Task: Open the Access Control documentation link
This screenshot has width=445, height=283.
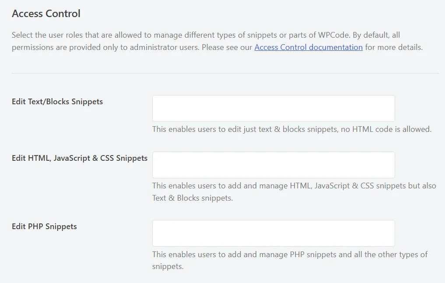Action: click(x=308, y=47)
